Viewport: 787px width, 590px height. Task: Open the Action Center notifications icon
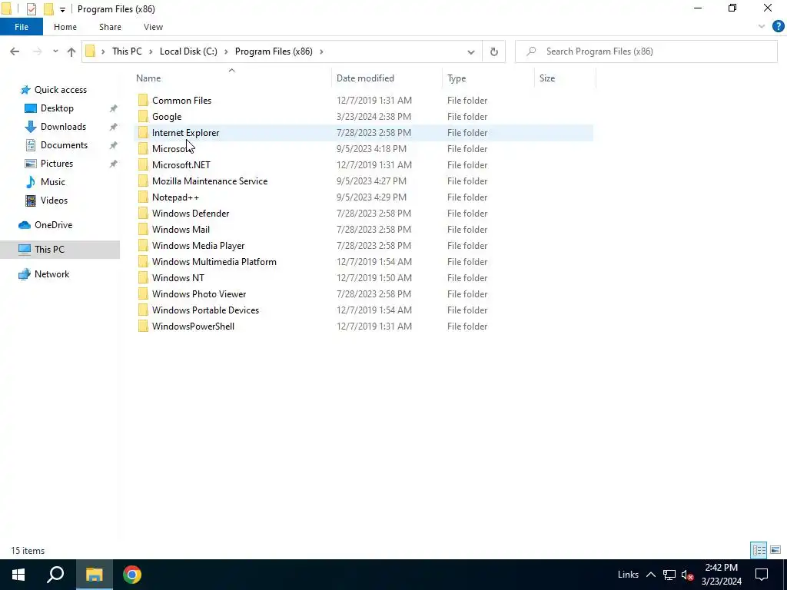[762, 575]
